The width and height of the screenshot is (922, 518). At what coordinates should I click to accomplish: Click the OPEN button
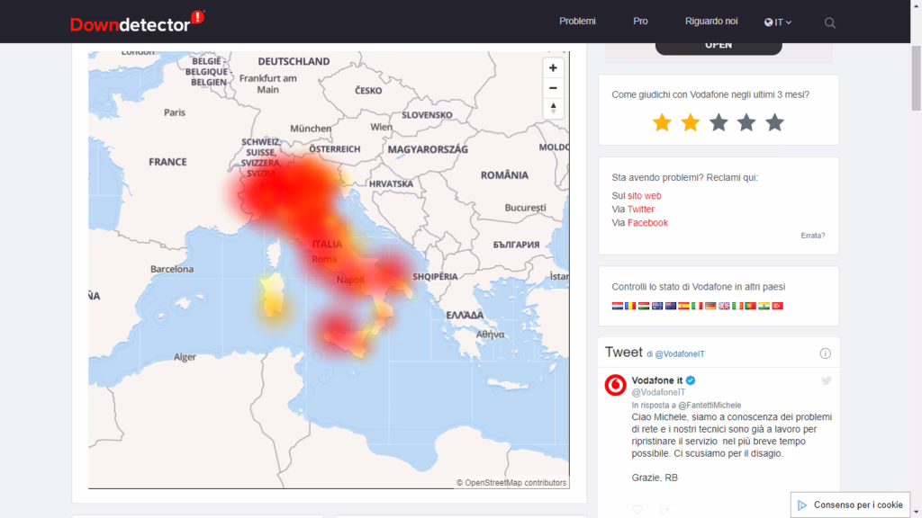pos(719,47)
